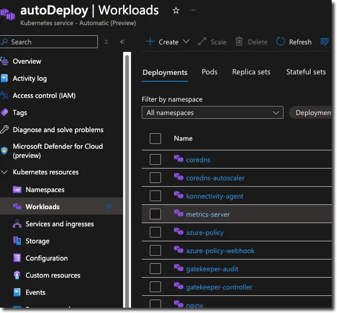Select the metrics-server row checkbox

point(155,214)
